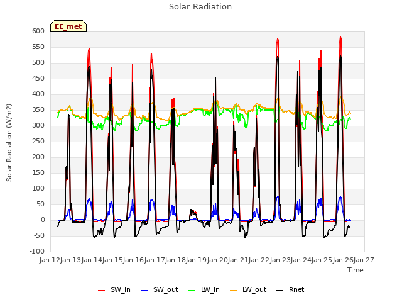Click the EE_met annotation box
Screen dimensions: 402x302
[68, 26]
